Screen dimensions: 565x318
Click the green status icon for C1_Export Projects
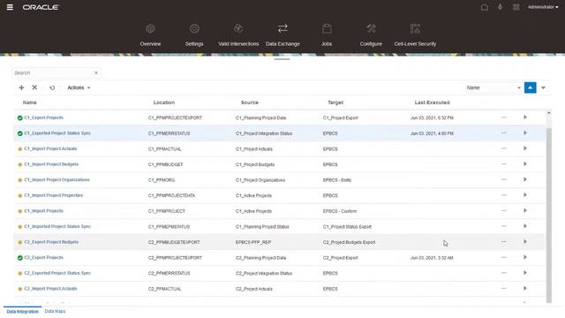point(19,117)
